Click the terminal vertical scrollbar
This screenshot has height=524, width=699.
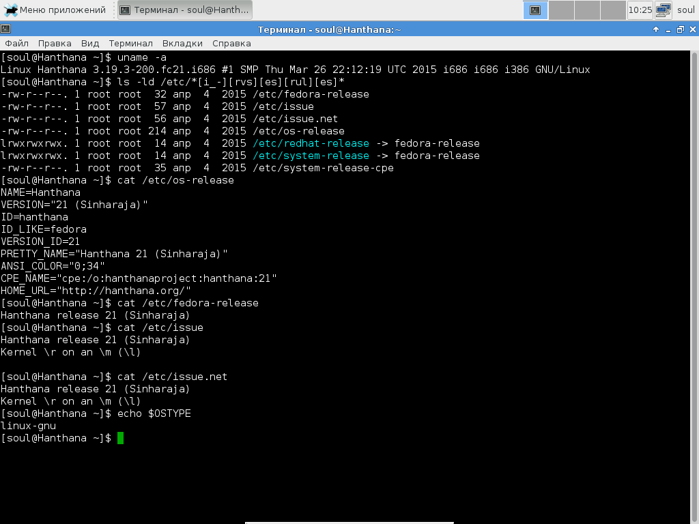click(694, 287)
